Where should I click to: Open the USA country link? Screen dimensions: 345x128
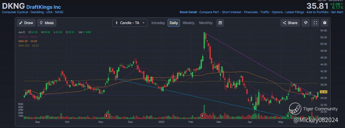tap(49, 12)
